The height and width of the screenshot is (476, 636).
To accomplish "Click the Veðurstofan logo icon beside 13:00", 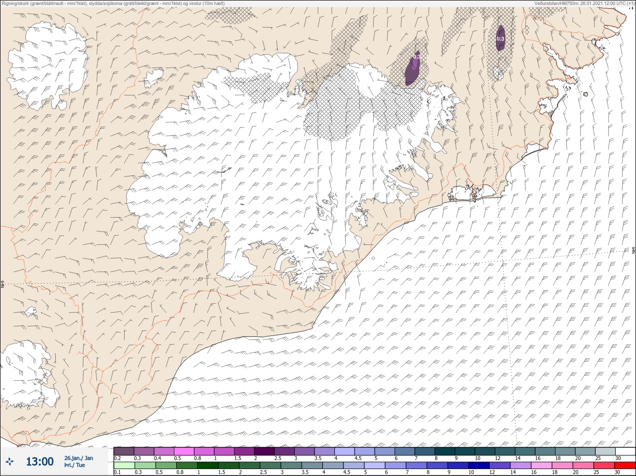I will click(10, 462).
